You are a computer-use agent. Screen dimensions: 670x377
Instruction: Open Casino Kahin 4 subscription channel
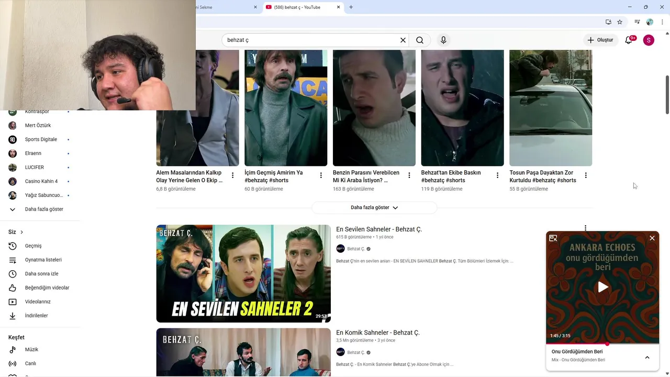tap(40, 181)
